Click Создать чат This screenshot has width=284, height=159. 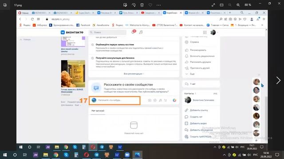point(196,117)
